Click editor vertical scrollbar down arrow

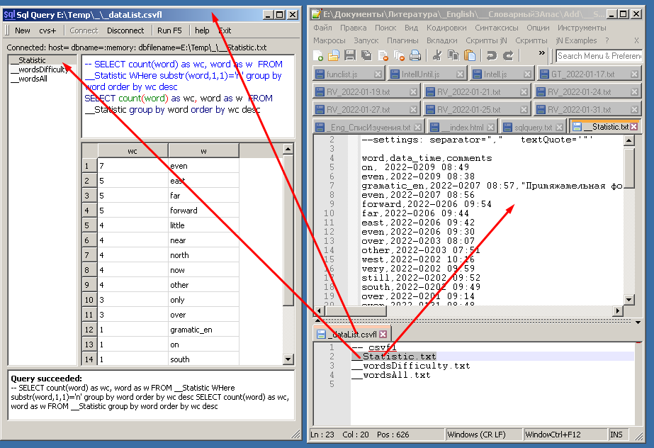tap(629, 299)
